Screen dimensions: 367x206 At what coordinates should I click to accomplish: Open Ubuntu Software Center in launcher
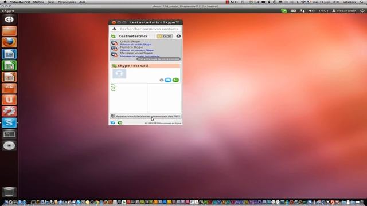pos(9,88)
